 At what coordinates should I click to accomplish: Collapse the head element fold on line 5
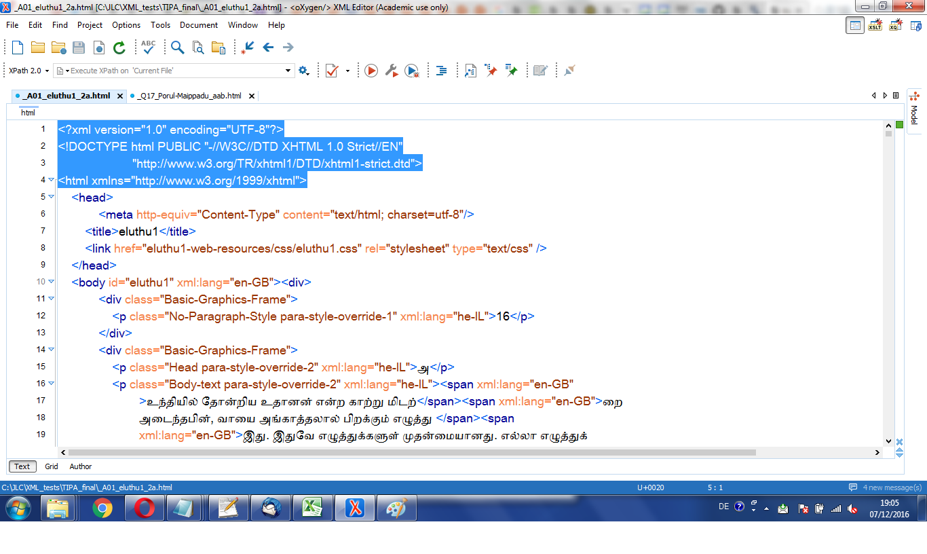click(x=51, y=197)
